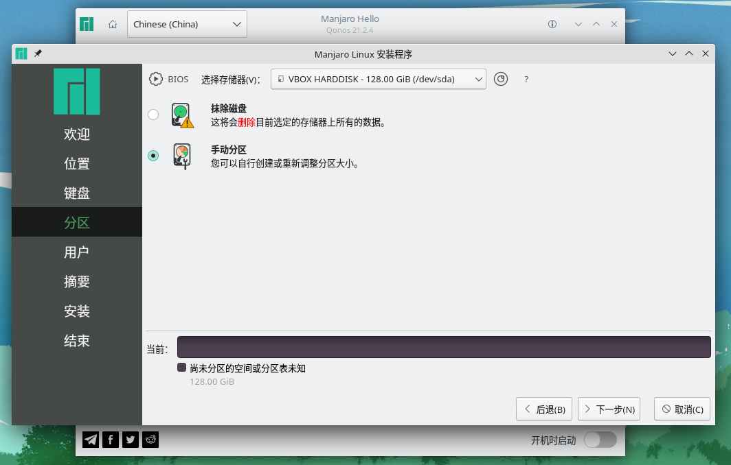Screen dimensions: 731x465
Task: Click the 尚未分区的空间或分区表未知 legend text
Action: coord(247,368)
